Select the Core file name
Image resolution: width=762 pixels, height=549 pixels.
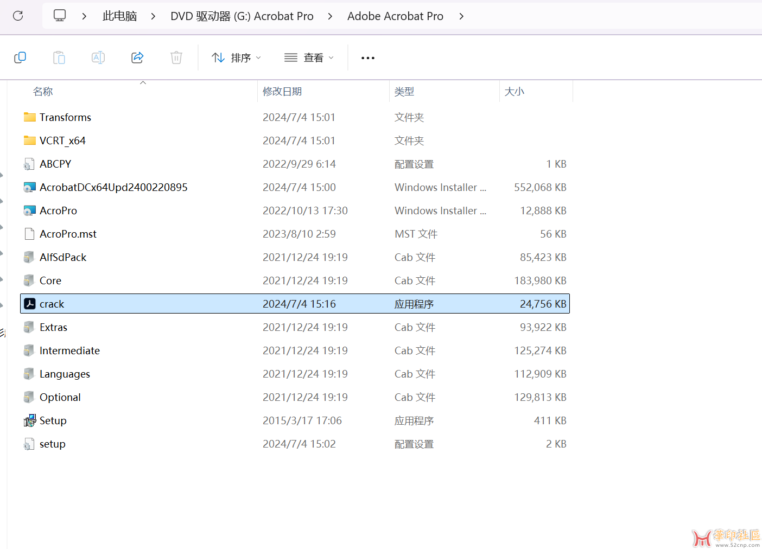50,280
